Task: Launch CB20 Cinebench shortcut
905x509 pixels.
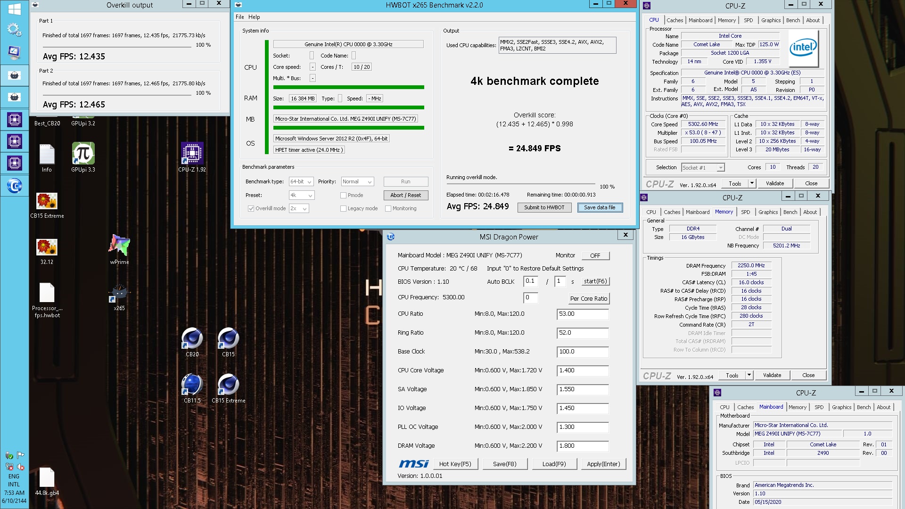Action: 192,342
